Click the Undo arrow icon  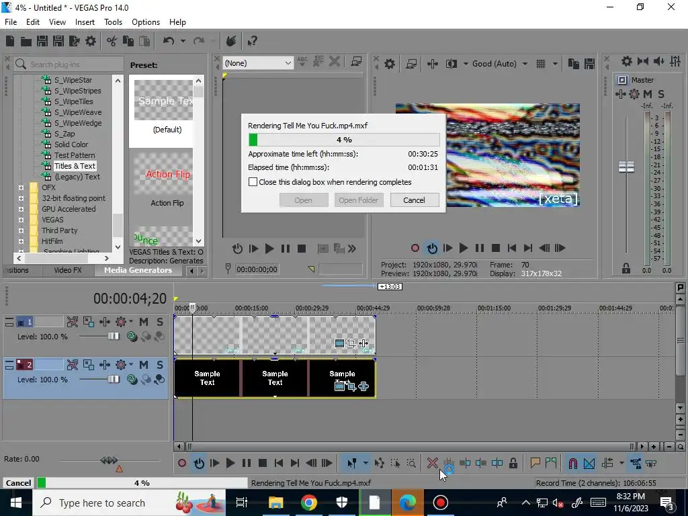169,41
